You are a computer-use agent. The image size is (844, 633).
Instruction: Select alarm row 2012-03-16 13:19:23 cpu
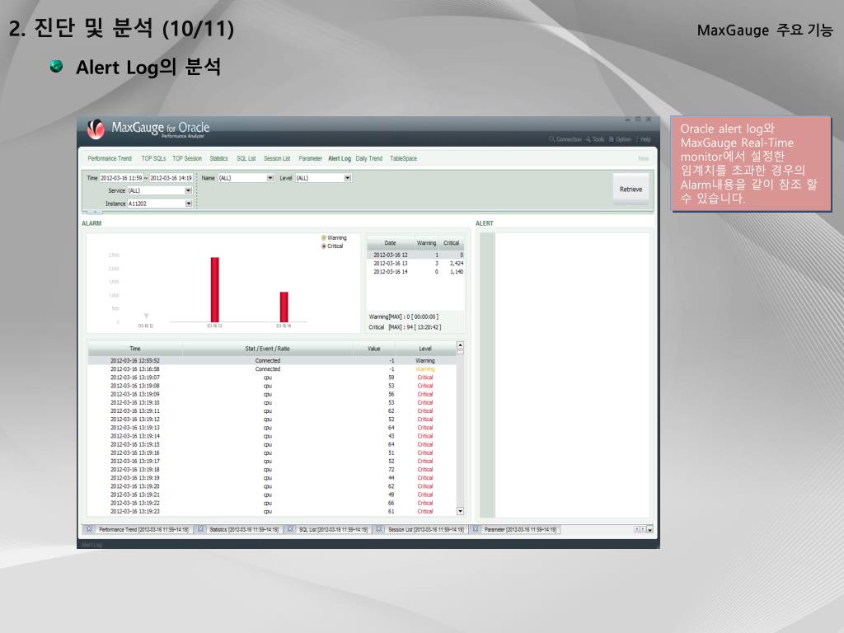click(272, 511)
